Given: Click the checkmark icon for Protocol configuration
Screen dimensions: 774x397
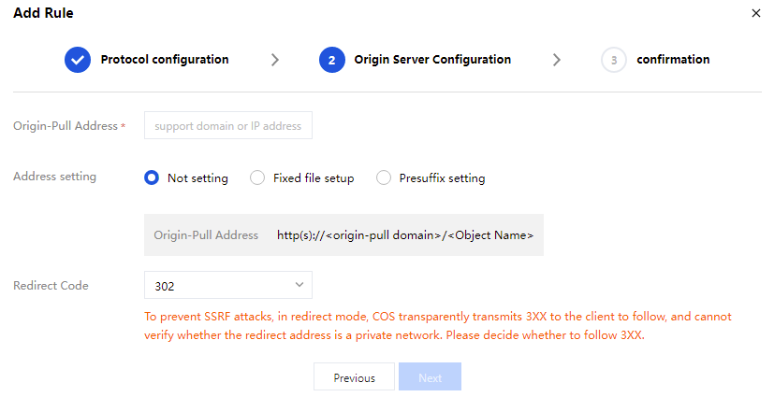Looking at the screenshot, I should [x=78, y=60].
